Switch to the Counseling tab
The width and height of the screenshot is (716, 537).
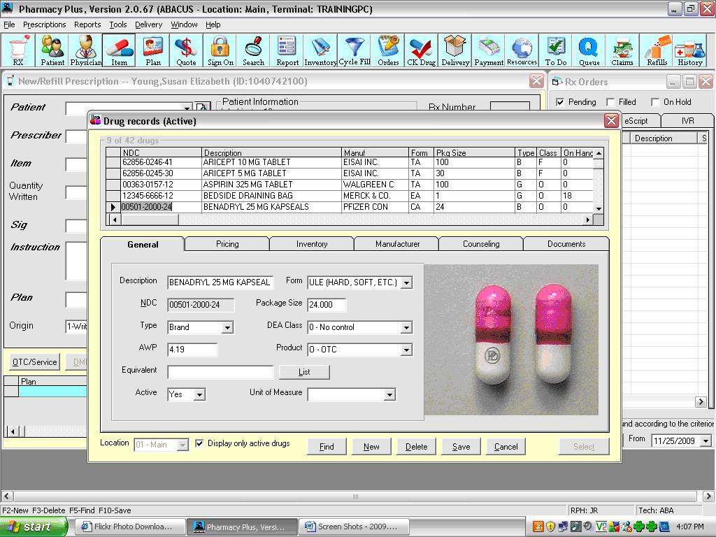tap(481, 244)
